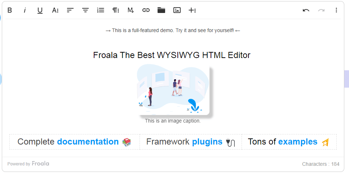The width and height of the screenshot is (349, 173).
Task: Open More Rich insert options
Action: 192,10
